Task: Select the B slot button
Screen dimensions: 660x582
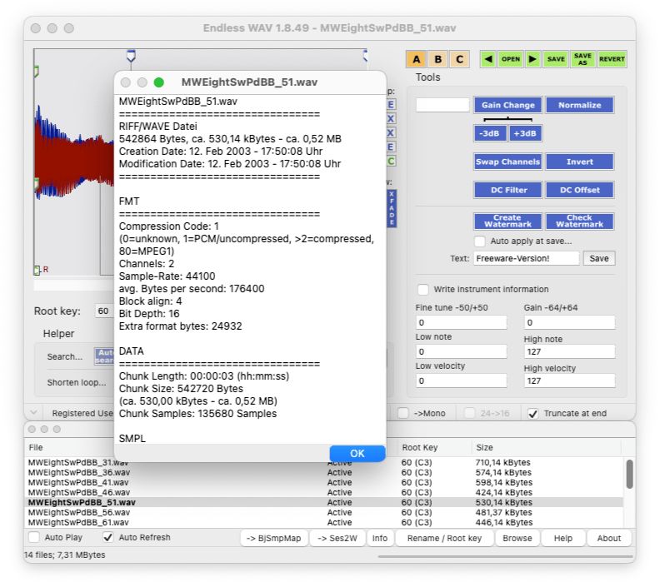Action: [x=437, y=59]
